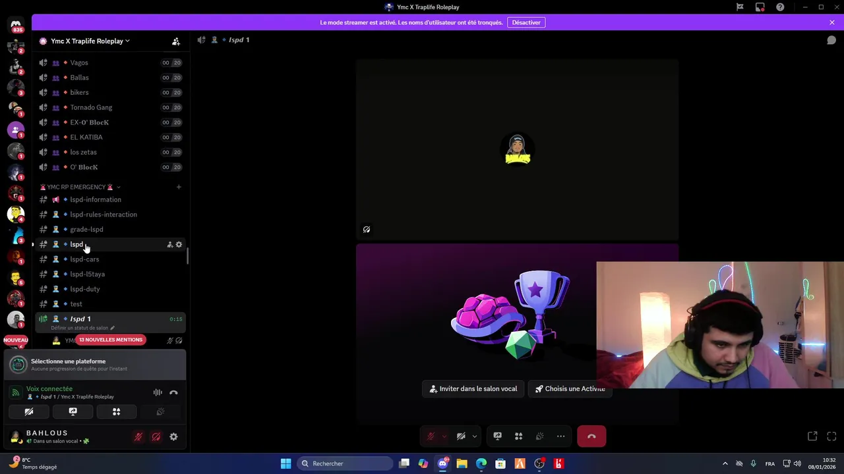Viewport: 844px width, 474px height.
Task: Join the Ballas voice channel
Action: (x=109, y=78)
